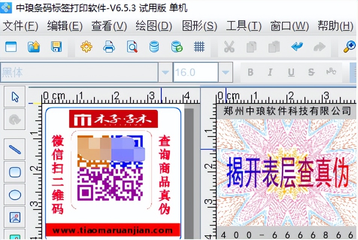Viewport: 358px width, 240px height.
Task: Click the save file button
Action: 56,47
